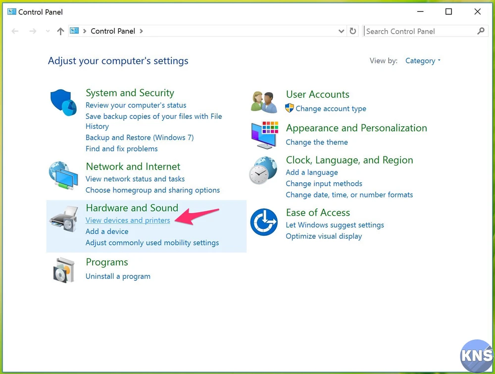Open the User Accounts heading
The width and height of the screenshot is (495, 374).
318,95
